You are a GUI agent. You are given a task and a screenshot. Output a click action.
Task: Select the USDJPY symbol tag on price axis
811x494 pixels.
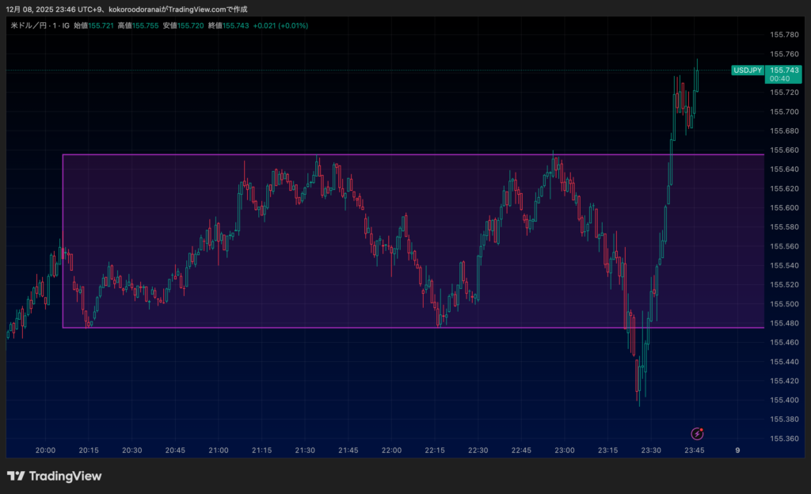pos(748,70)
